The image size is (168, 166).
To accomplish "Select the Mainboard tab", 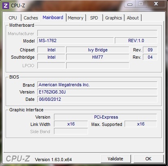I will pyautogui.click(x=53, y=17).
